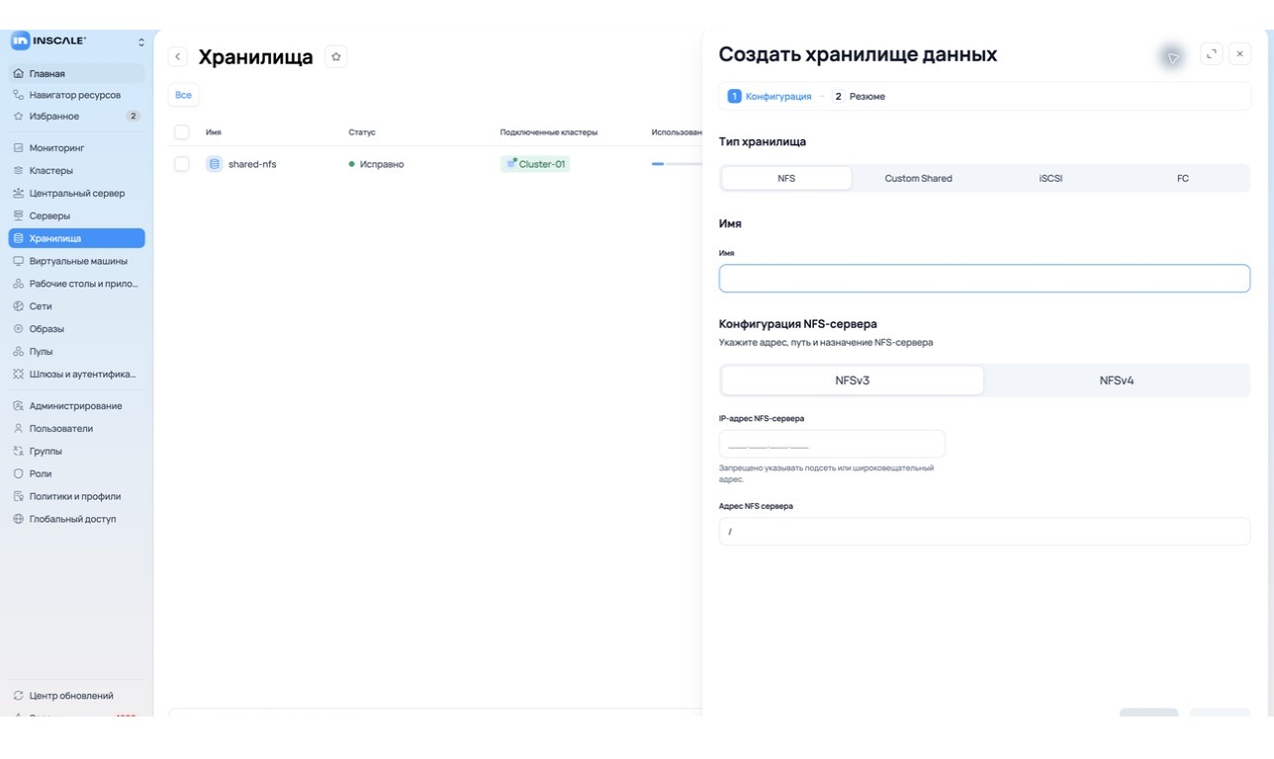Click the Шлюзы и аутентификация icon
Viewport: 1274px width, 759px height.
point(18,375)
